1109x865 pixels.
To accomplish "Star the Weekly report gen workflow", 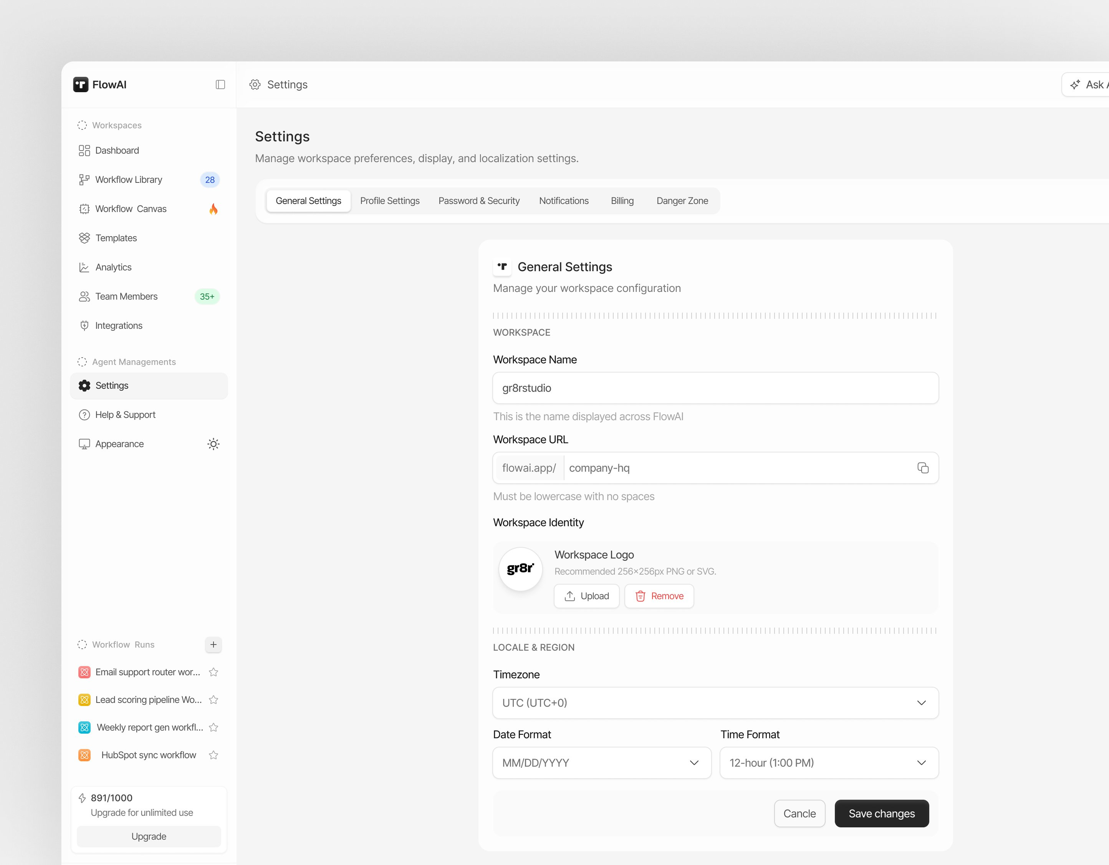I will (213, 727).
